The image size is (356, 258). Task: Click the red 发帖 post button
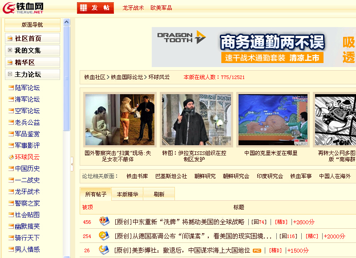(x=95, y=8)
